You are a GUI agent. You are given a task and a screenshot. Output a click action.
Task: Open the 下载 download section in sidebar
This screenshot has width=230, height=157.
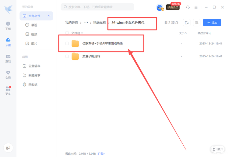[x=8, y=26]
